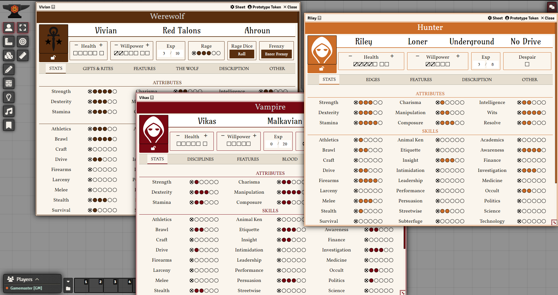Set Vikas's Brawl to five dots
This screenshot has height=295, width=558.
click(x=216, y=230)
